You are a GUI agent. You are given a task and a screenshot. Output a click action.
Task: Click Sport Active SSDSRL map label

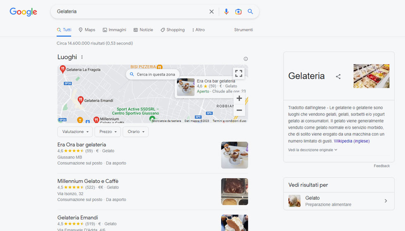[136, 111]
